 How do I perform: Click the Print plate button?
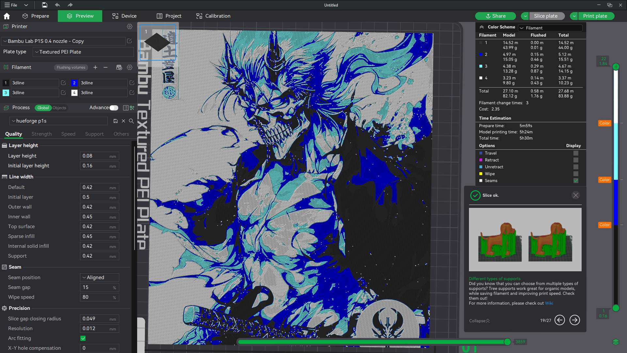pos(595,16)
